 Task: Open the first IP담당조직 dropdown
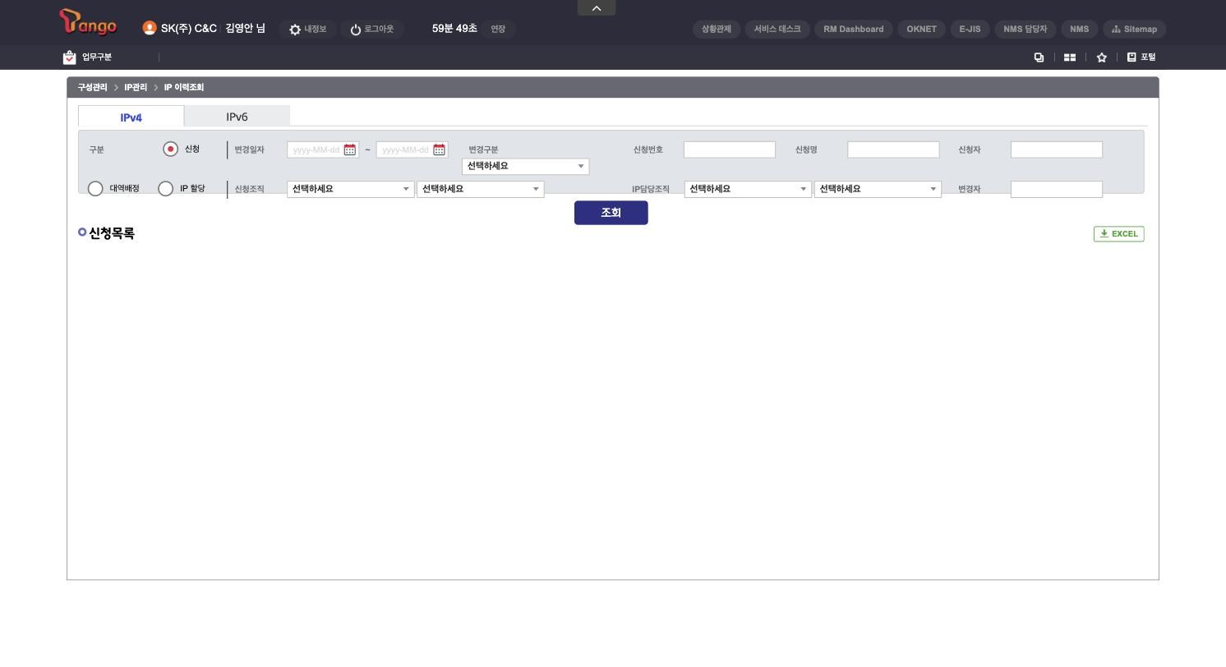tap(748, 189)
